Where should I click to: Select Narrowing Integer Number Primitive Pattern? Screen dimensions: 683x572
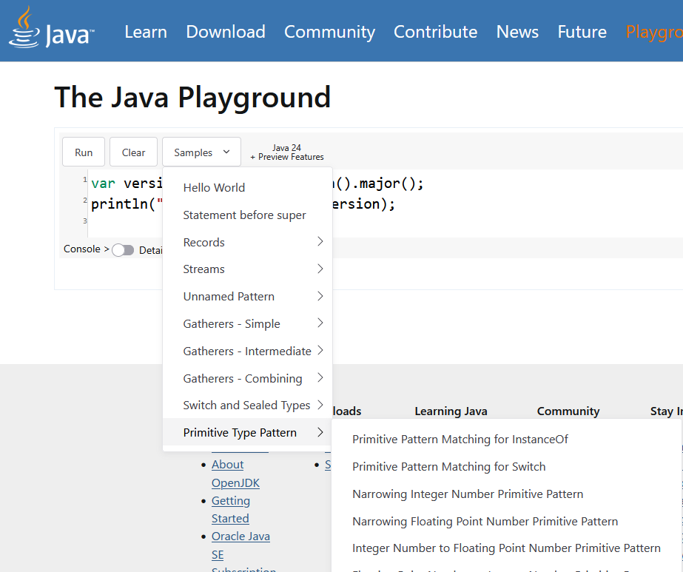pyautogui.click(x=468, y=494)
